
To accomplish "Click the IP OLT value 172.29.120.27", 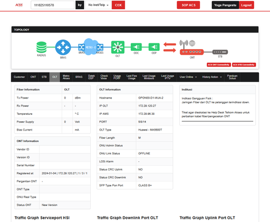I will pos(147,106).
